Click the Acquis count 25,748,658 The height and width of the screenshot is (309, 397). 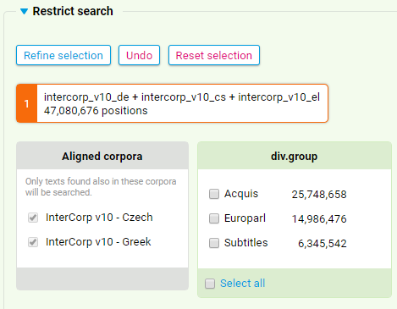319,195
